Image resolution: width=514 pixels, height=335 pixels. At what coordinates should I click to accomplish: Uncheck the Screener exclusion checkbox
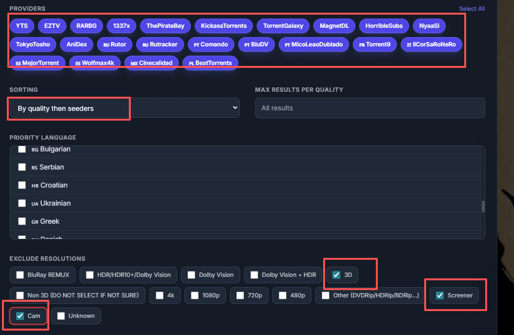coord(440,295)
